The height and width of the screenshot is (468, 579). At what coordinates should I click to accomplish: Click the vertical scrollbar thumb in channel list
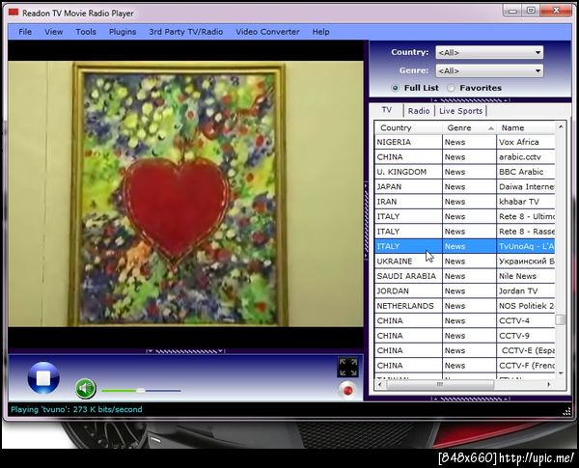(x=561, y=319)
